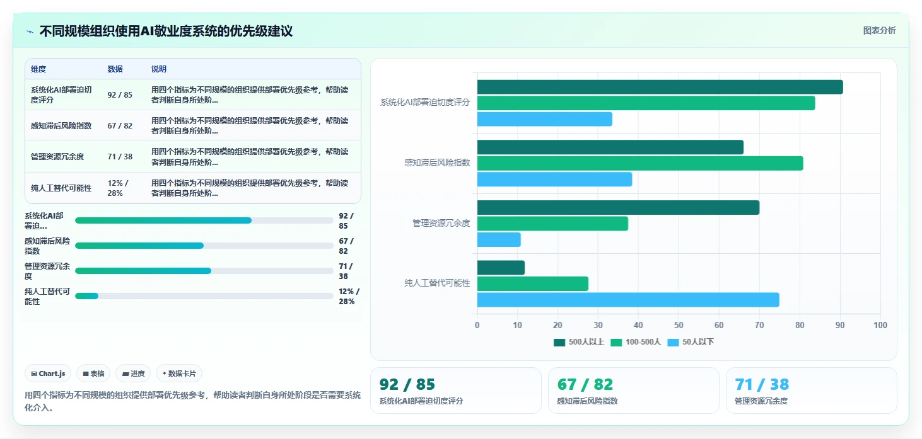The image size is (922, 439).
Task: Click the chart axis label 系统化AI部署迫切度评分
Action: pos(425,102)
